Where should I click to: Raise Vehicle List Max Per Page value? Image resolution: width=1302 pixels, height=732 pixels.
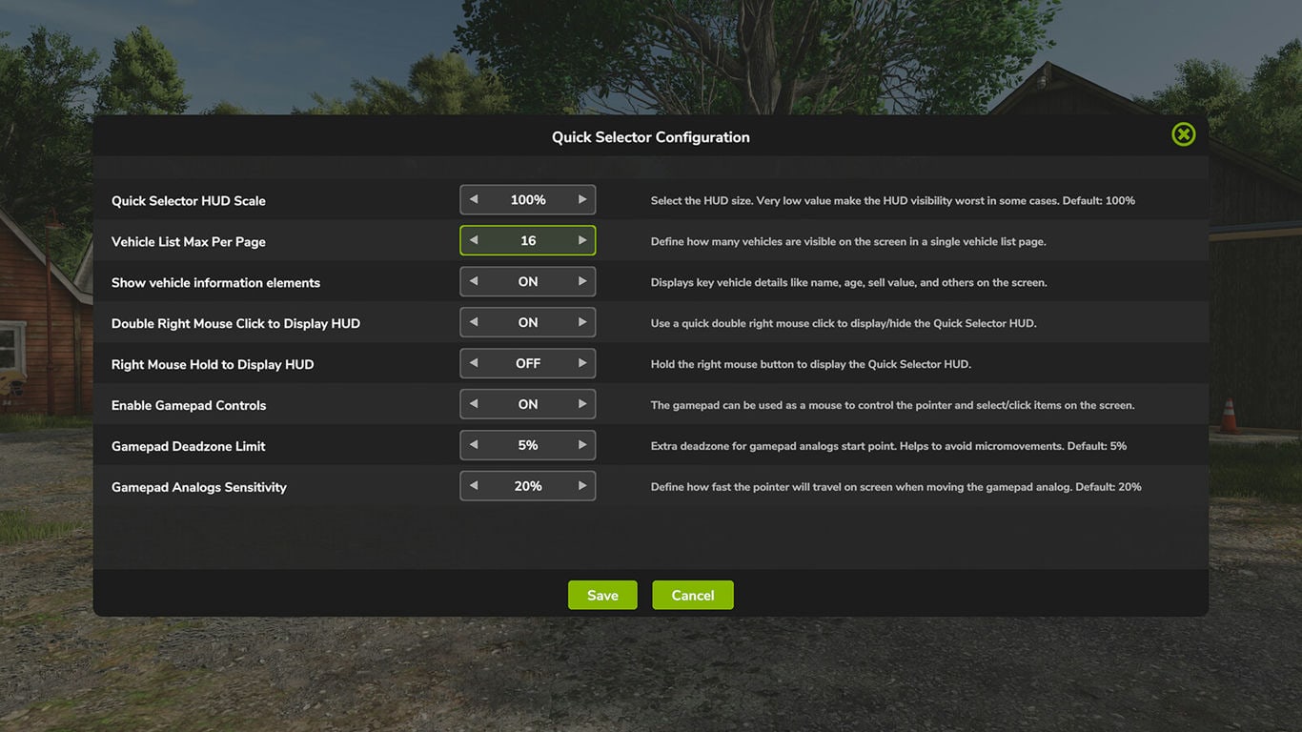(x=581, y=241)
